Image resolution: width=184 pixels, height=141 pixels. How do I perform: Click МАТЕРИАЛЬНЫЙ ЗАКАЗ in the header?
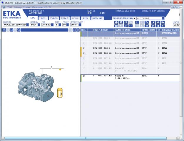click(x=125, y=11)
